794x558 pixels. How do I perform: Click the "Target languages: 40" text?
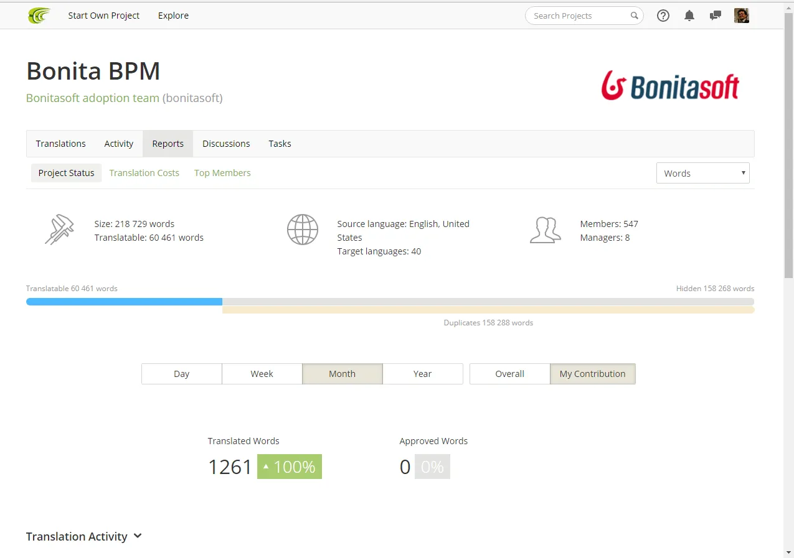pyautogui.click(x=379, y=251)
